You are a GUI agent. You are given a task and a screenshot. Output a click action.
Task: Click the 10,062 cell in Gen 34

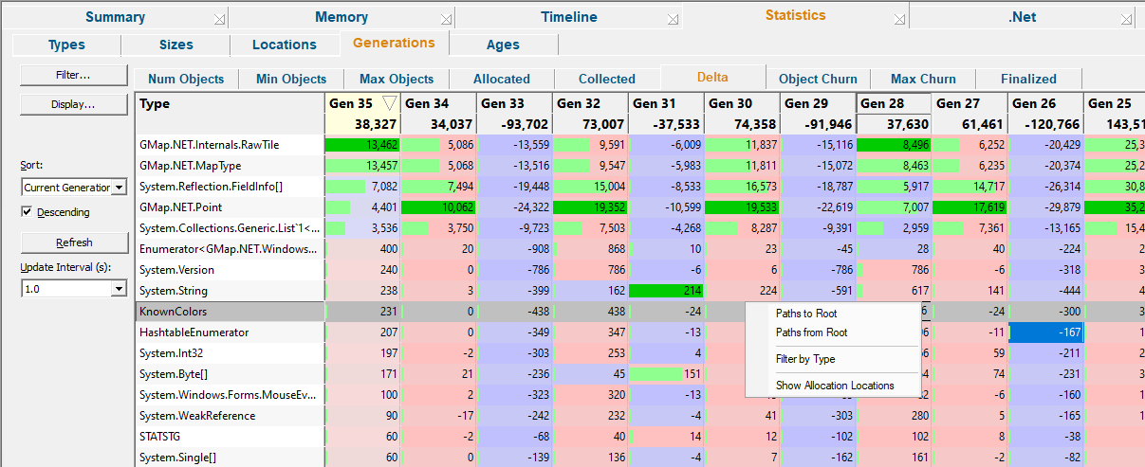click(x=438, y=207)
